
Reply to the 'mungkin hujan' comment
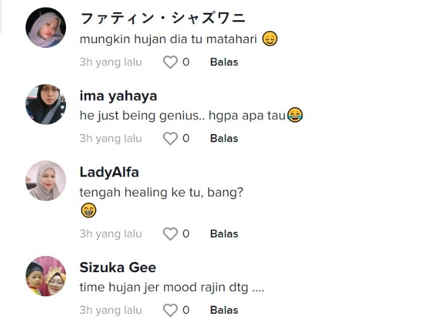[x=224, y=63]
